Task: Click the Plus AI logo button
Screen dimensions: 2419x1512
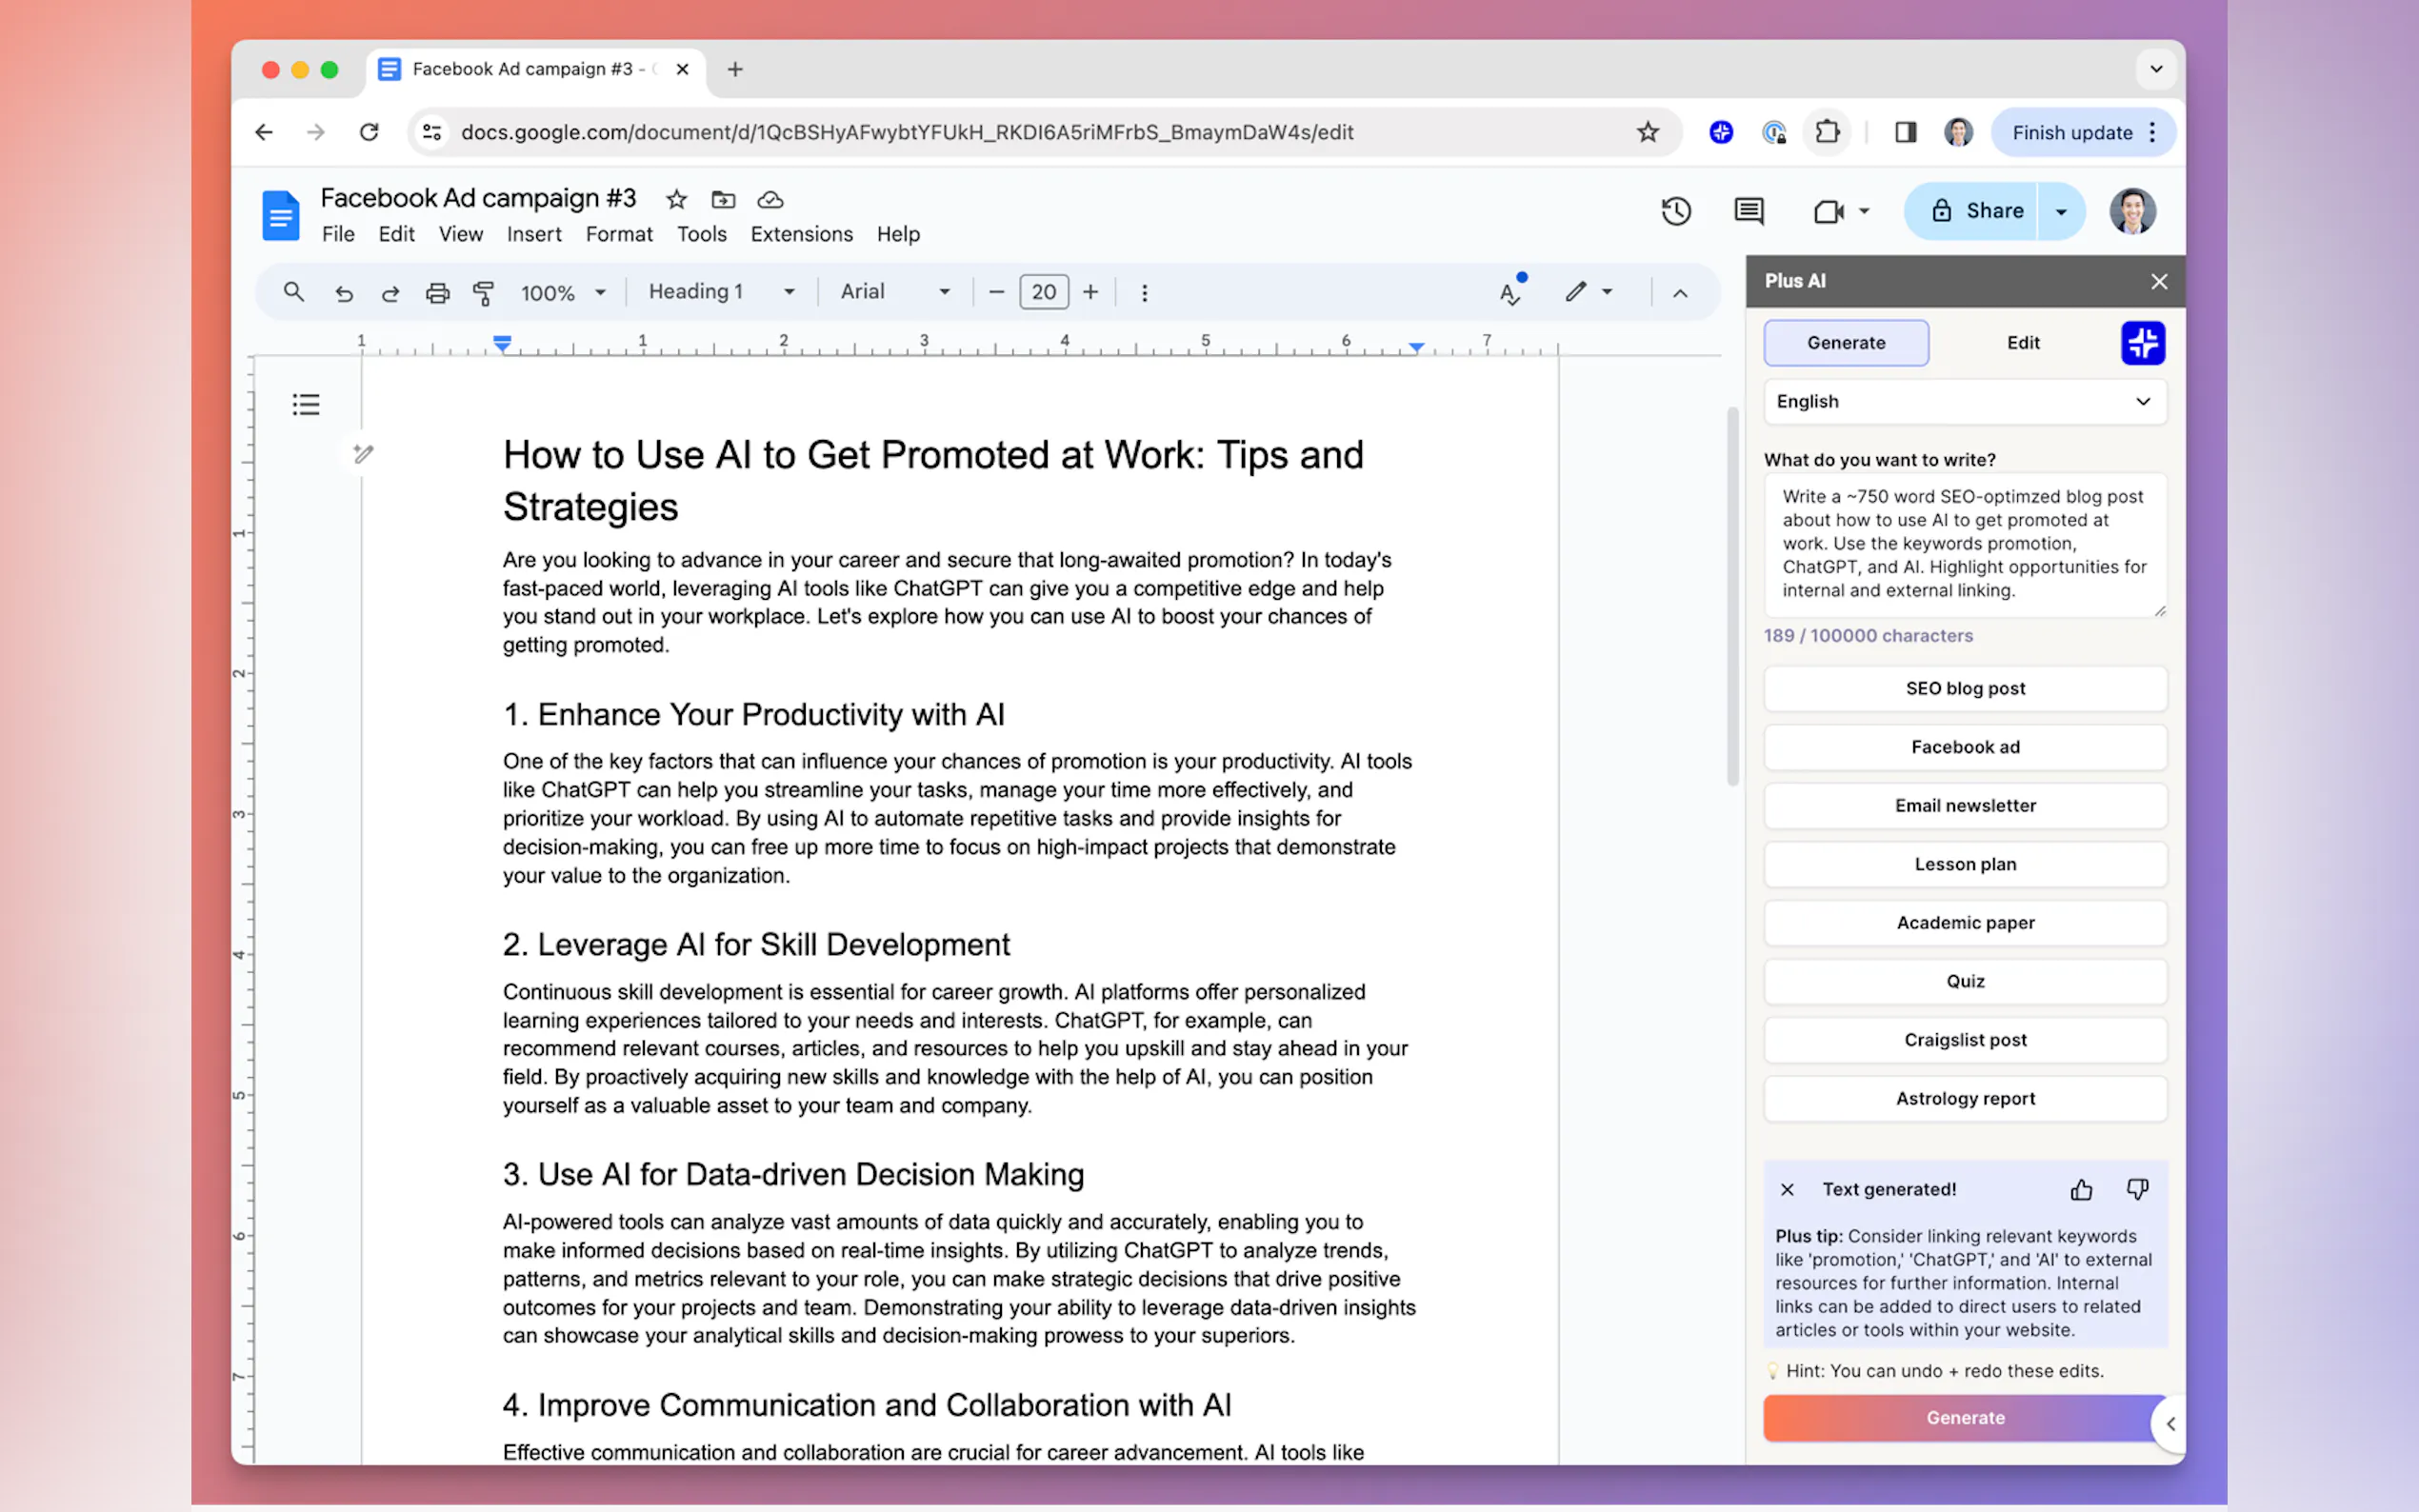Action: point(2143,343)
